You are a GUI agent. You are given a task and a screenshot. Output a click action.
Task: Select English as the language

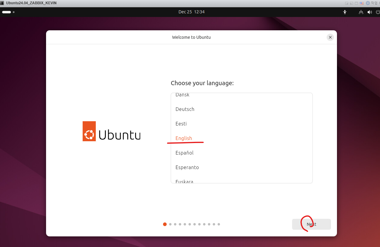[242, 138]
